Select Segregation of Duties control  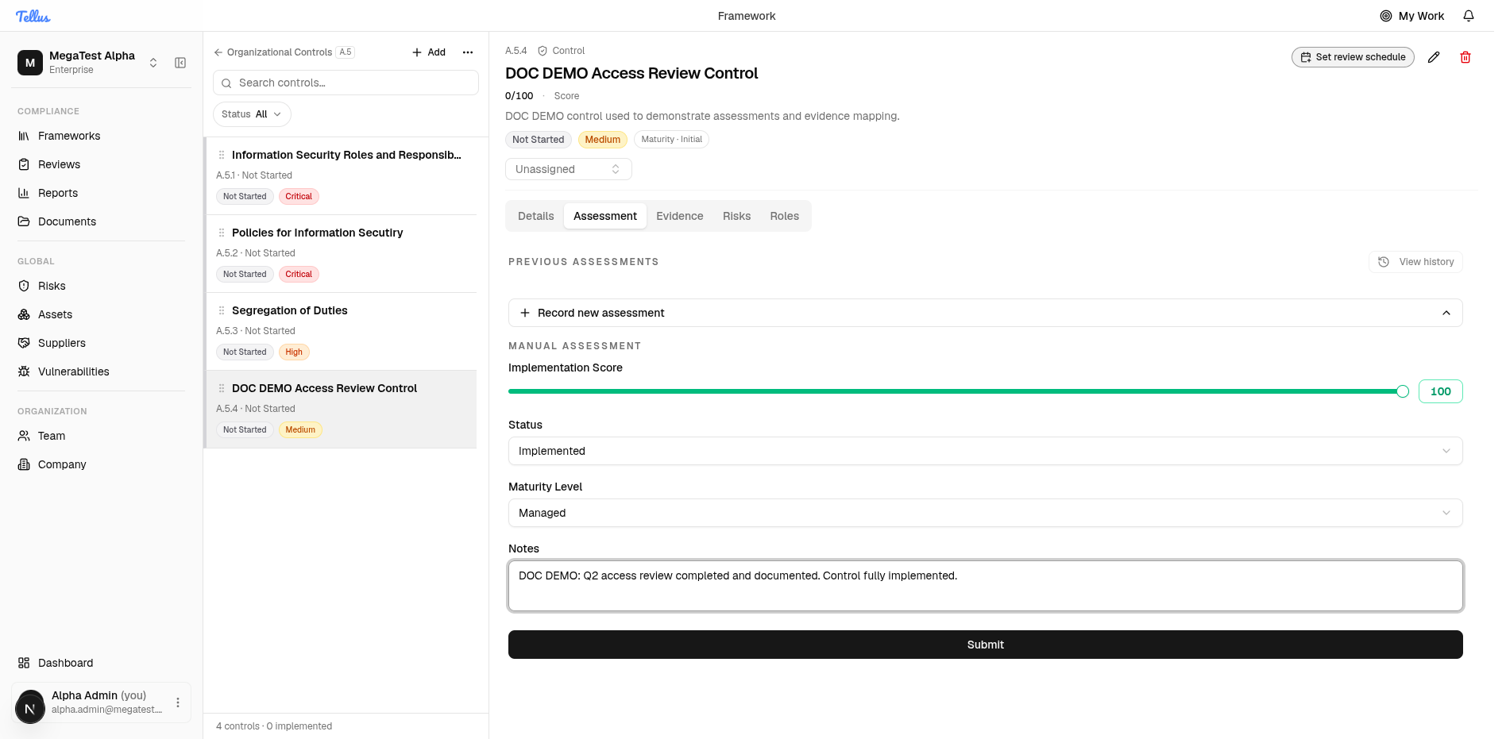pyautogui.click(x=342, y=332)
